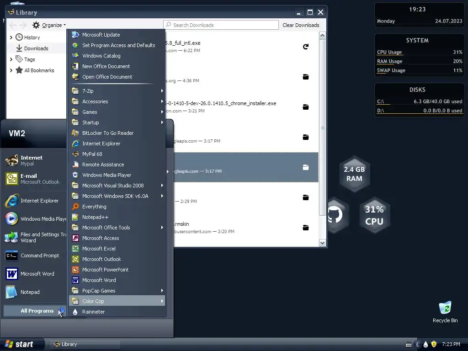Expand Microsoft Visual Studio 2008 submenu
Image resolution: width=468 pixels, height=351 pixels.
click(117, 186)
